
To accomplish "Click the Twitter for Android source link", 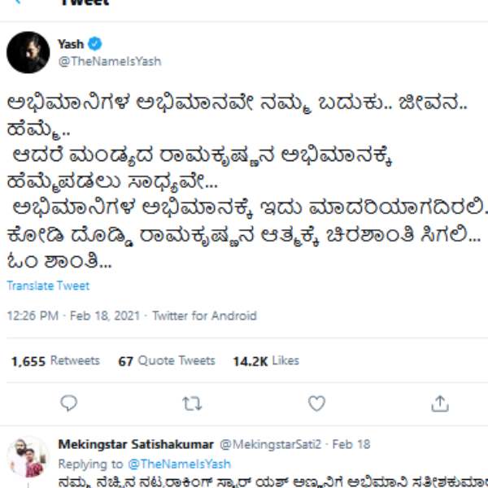I will [x=204, y=316].
